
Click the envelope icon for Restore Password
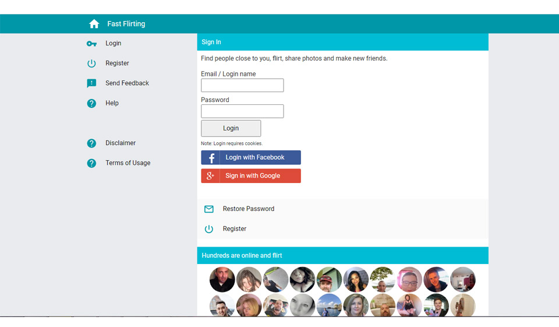(x=209, y=209)
